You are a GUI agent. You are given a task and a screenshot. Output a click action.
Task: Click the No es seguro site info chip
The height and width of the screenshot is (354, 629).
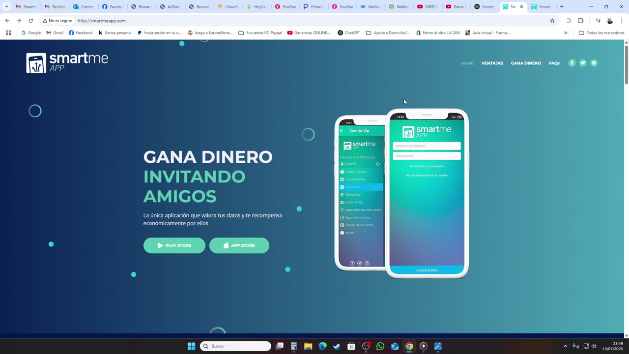point(57,21)
